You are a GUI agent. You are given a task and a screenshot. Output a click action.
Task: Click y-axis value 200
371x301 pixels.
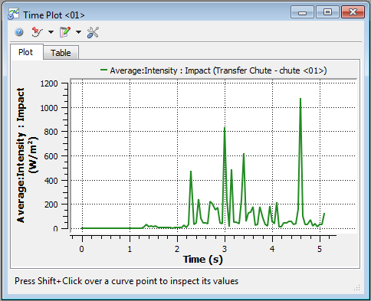(x=51, y=204)
